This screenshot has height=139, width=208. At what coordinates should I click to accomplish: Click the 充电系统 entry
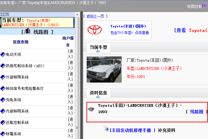tap(13, 100)
